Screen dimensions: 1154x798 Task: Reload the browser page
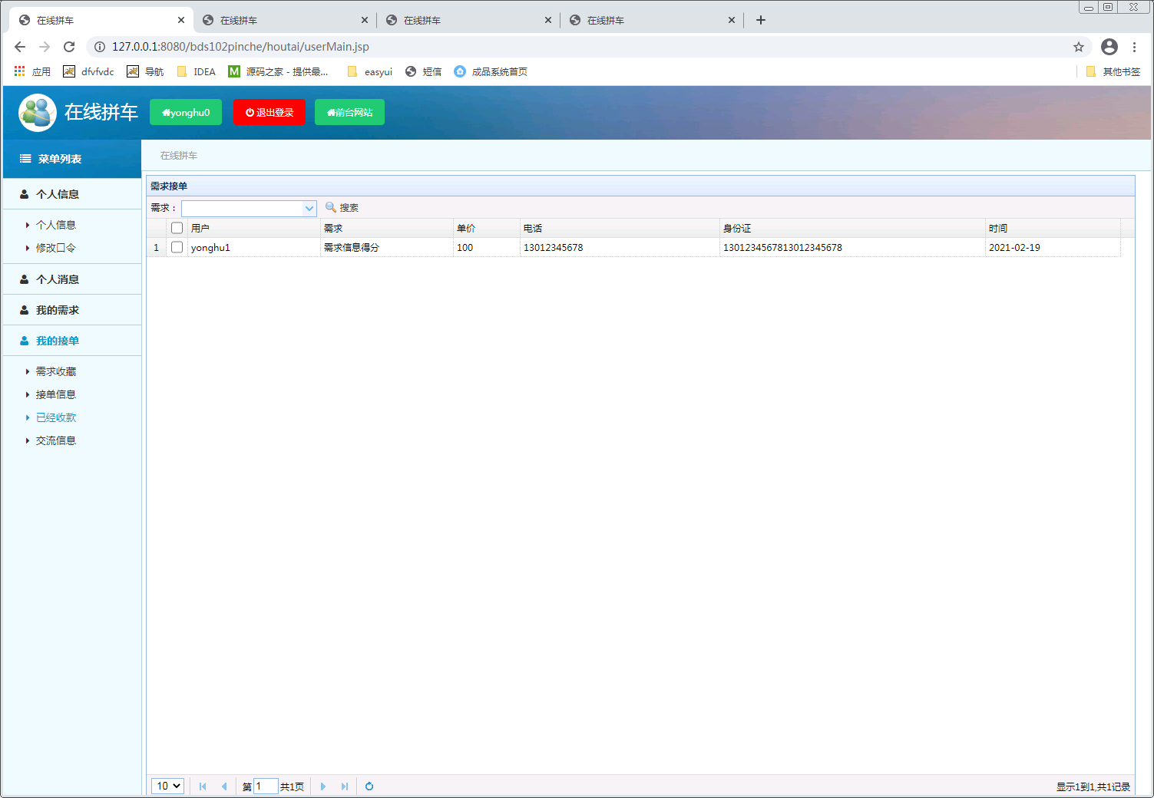pos(69,47)
